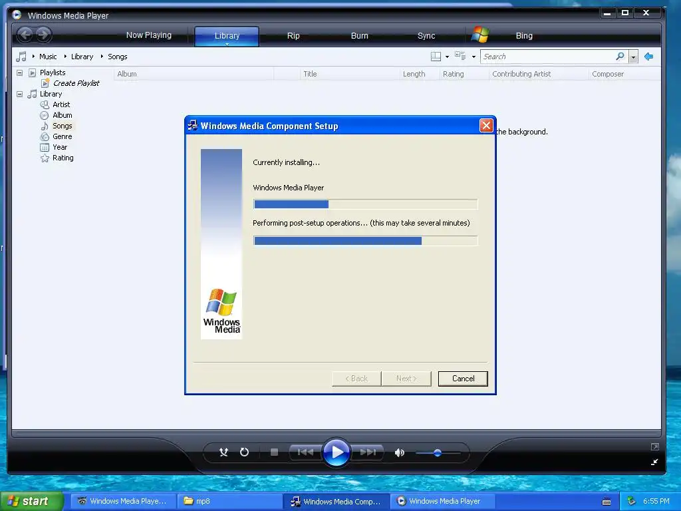Screen dimensions: 681x511
Task: Switch to the Library tab
Action: (227, 36)
